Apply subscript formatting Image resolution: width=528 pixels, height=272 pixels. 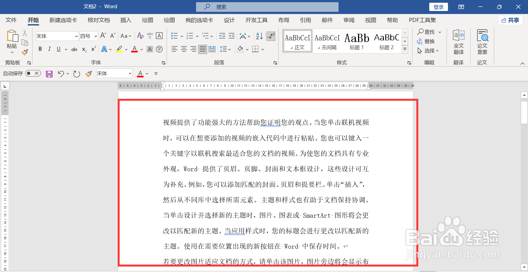tap(84, 50)
